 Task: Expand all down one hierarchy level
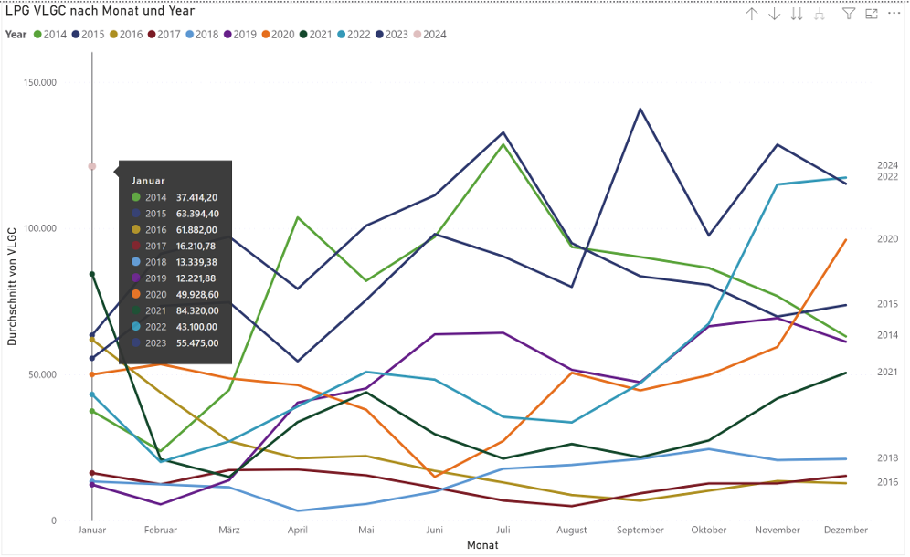pyautogui.click(x=820, y=14)
